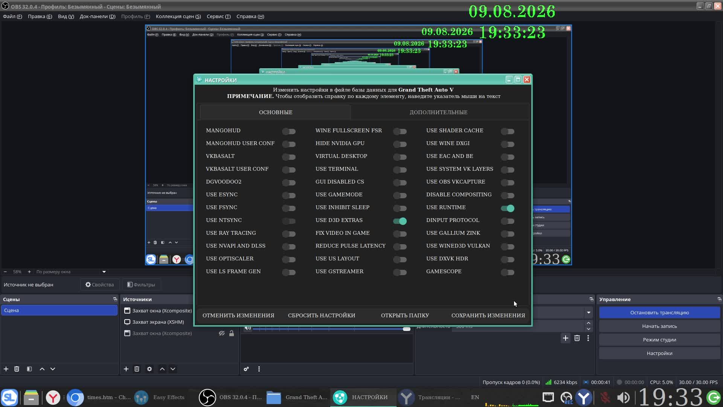Decrease transition duration with down arrow
Image resolution: width=723 pixels, height=407 pixels.
589,329
